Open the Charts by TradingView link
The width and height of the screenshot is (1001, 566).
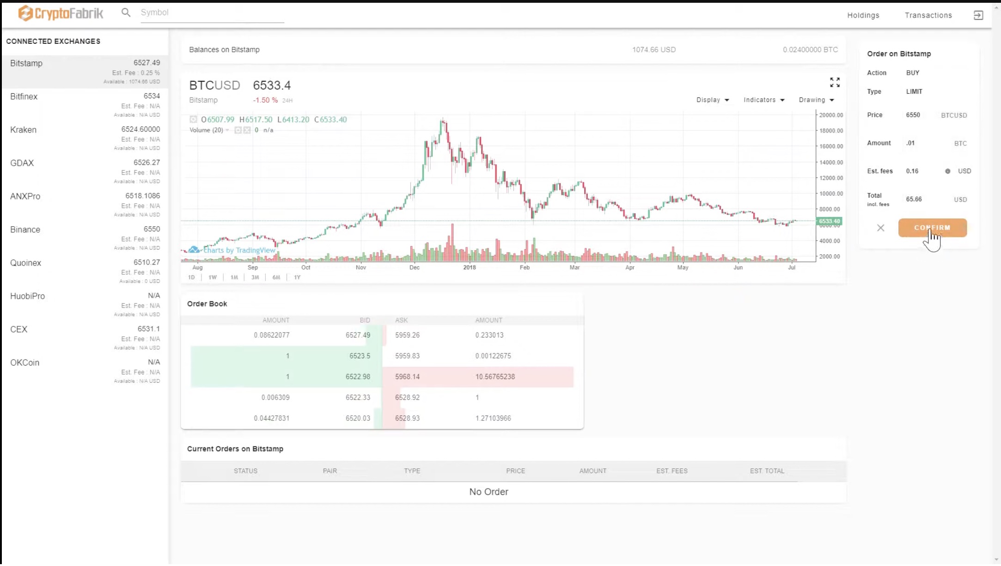point(237,250)
